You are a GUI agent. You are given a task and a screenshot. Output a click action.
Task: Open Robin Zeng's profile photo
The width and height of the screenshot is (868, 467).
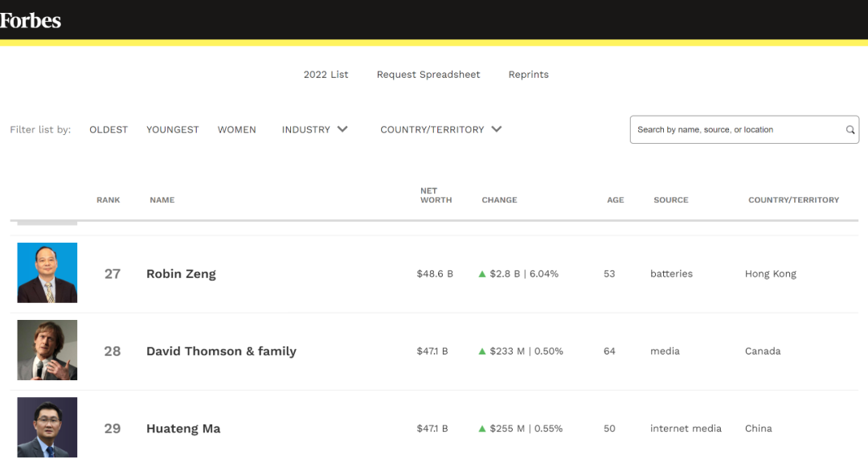[47, 272]
